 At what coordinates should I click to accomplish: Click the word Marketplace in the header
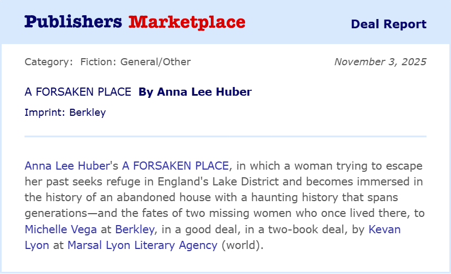187,22
